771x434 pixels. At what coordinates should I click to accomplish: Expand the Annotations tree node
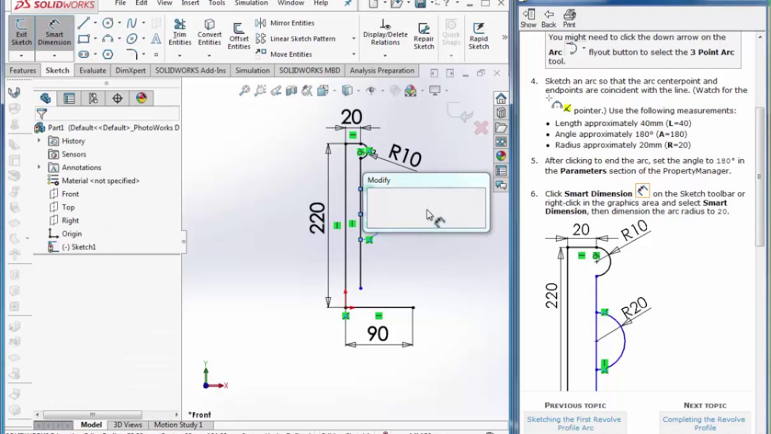39,167
